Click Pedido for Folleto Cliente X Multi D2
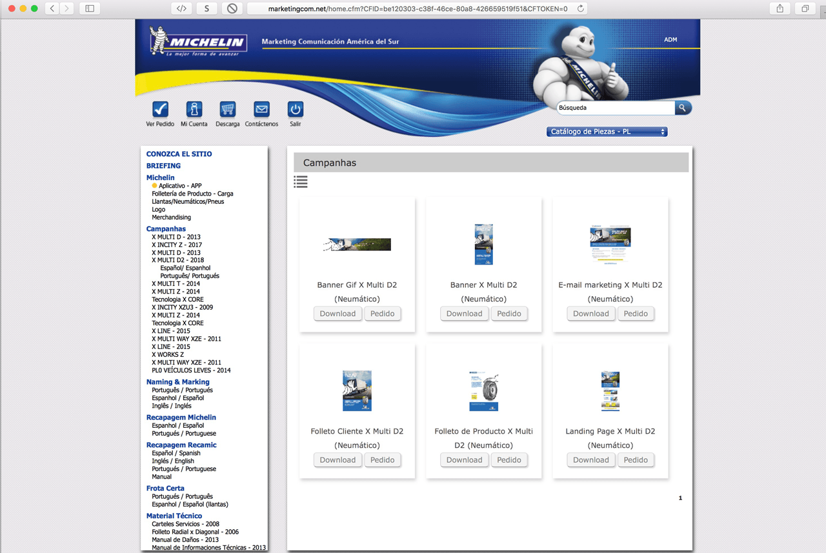 point(382,460)
